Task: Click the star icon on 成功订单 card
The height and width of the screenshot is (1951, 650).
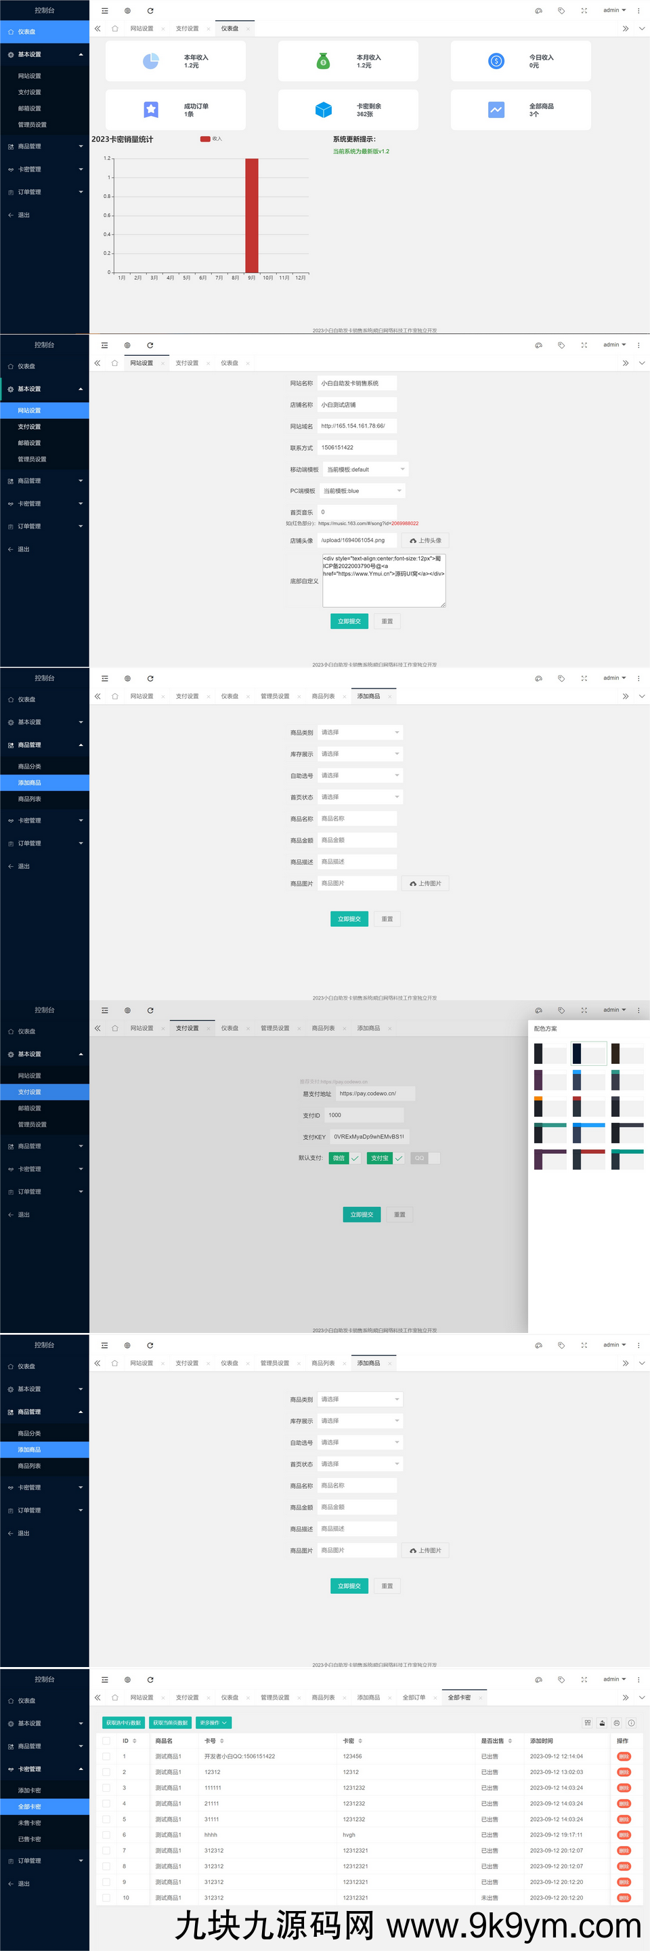Action: coord(150,109)
